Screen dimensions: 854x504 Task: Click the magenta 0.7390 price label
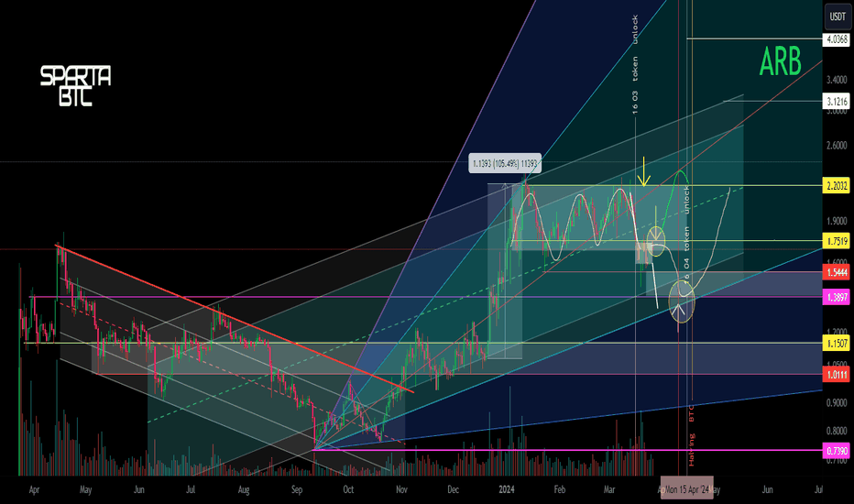(x=838, y=451)
